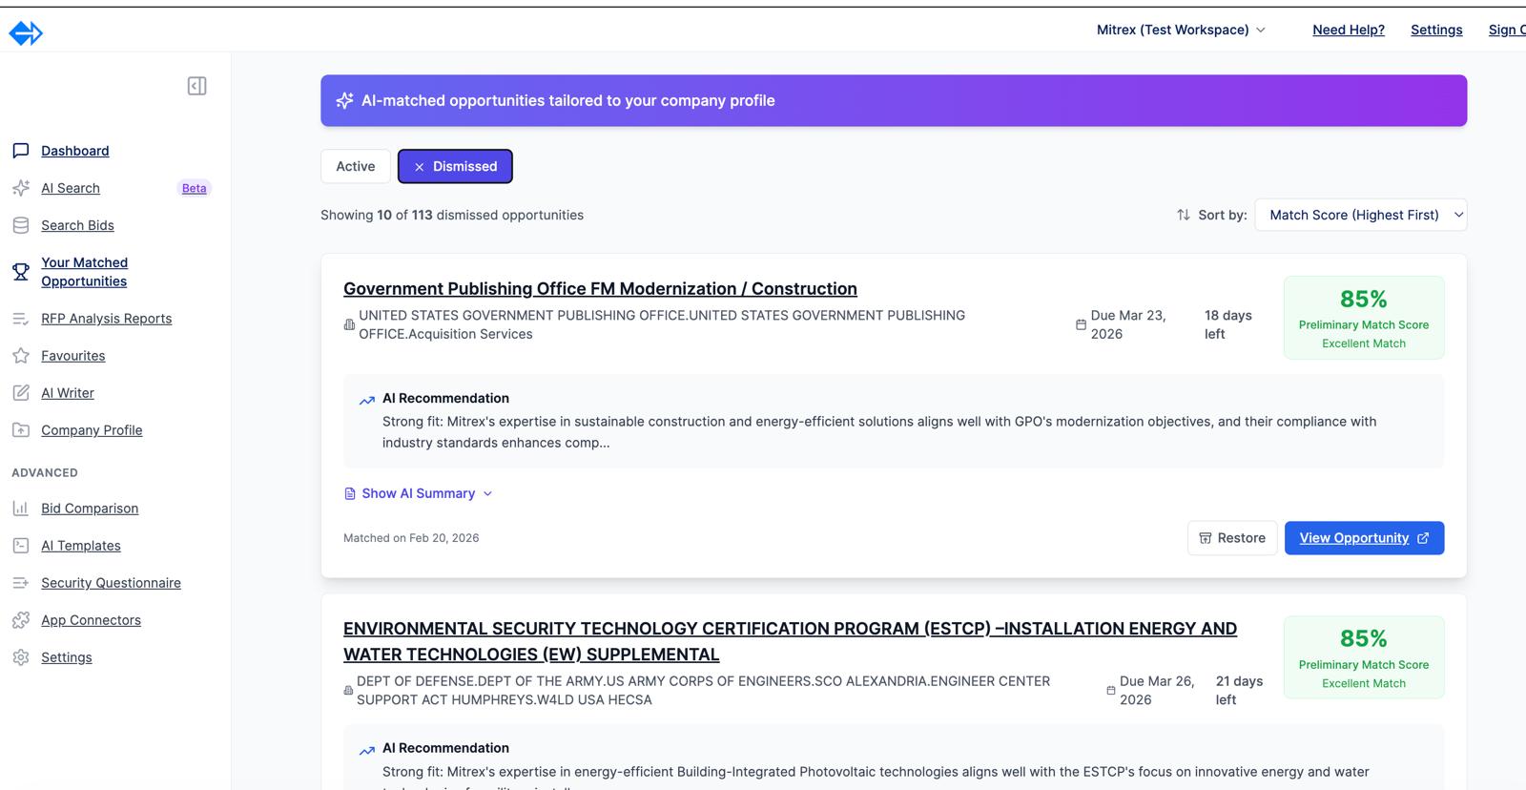Open the Mitrex workspace switcher
The height and width of the screenshot is (790, 1526).
(x=1181, y=30)
